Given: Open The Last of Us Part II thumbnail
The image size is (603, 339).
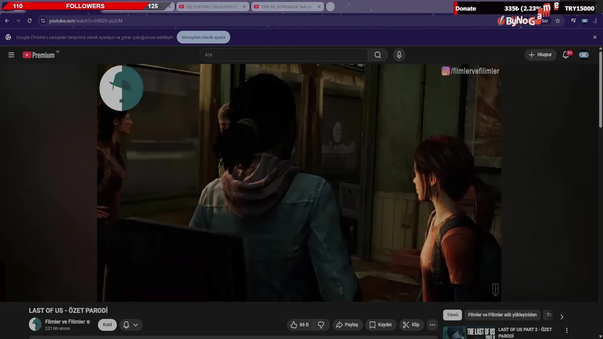Looking at the screenshot, I should click(x=469, y=333).
